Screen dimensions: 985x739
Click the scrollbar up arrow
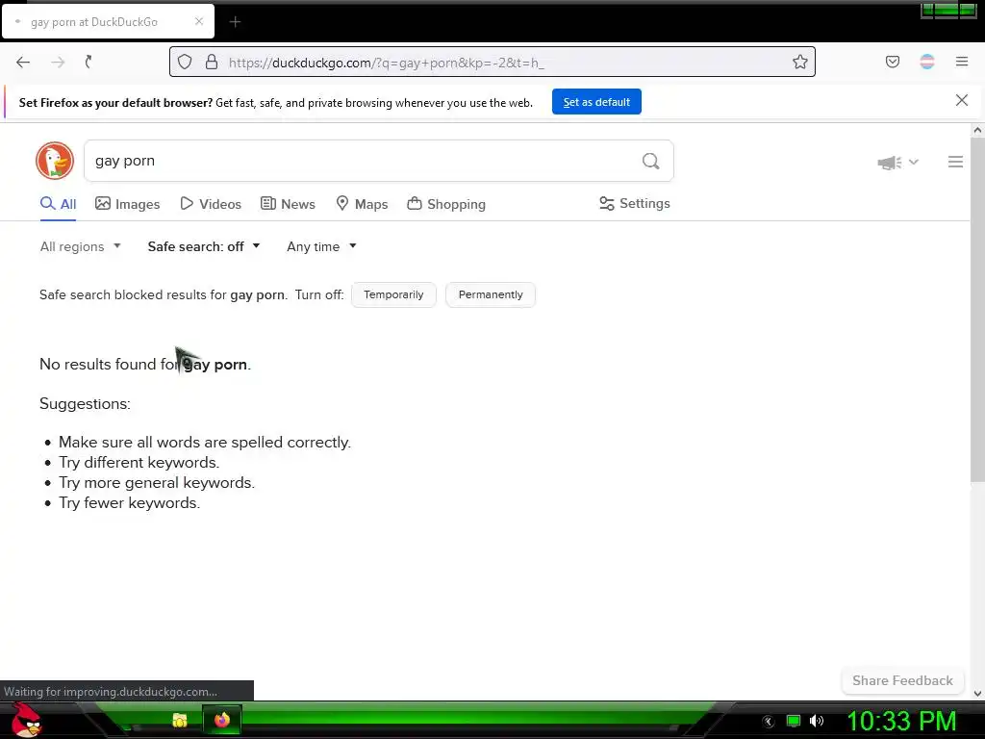click(x=977, y=130)
